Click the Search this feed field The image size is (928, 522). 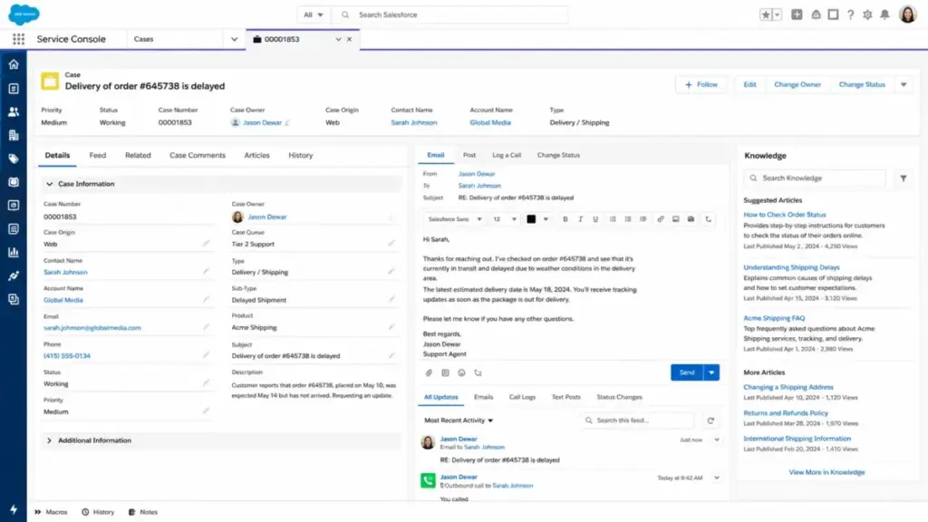pos(638,420)
